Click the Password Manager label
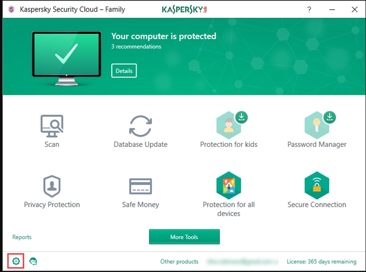366x272 pixels. click(317, 144)
